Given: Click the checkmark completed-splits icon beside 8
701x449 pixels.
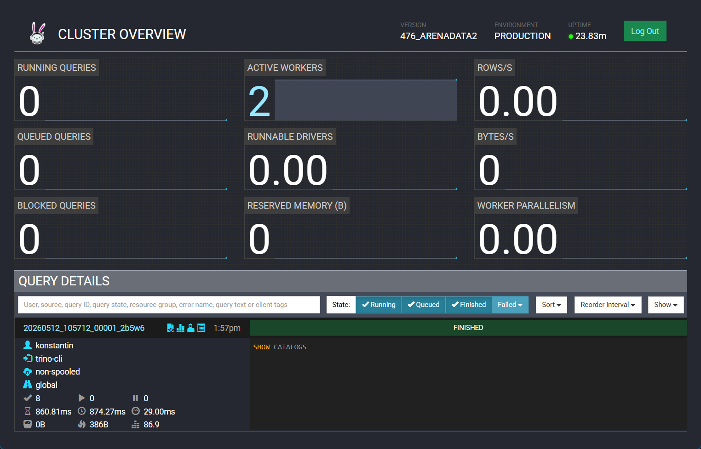Looking at the screenshot, I should pos(28,398).
